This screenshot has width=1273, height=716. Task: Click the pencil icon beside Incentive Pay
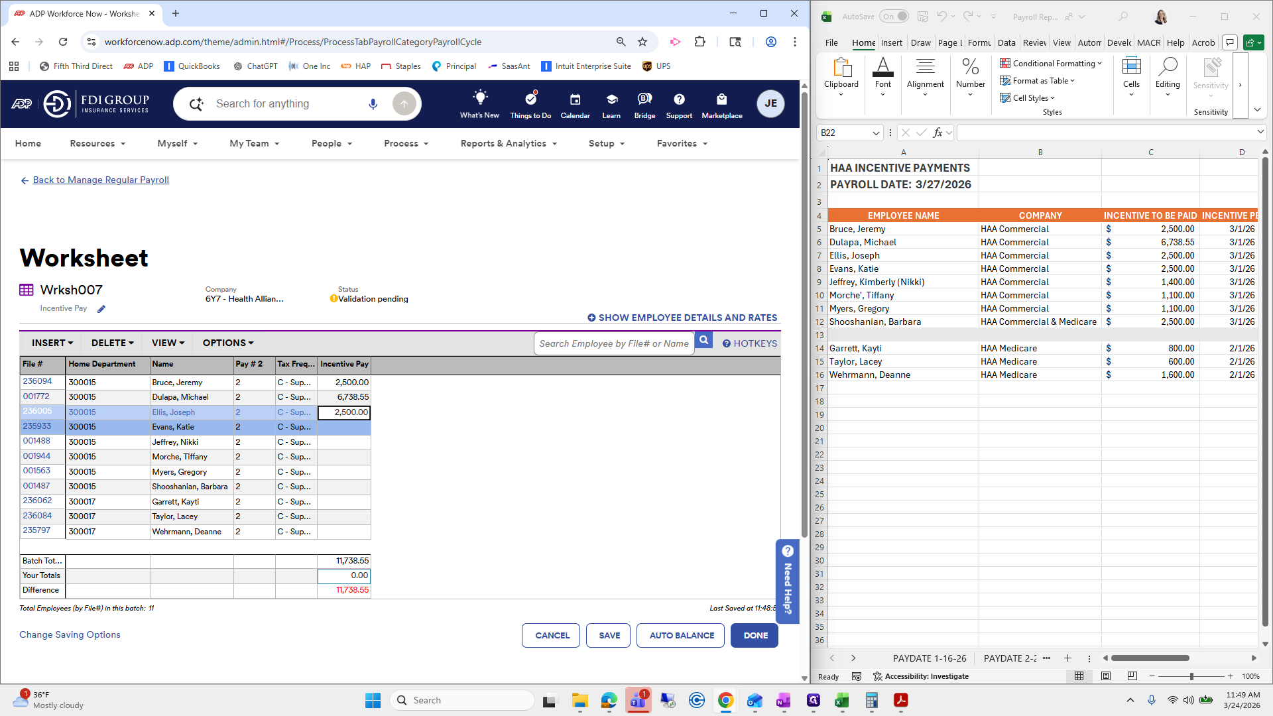[101, 309]
